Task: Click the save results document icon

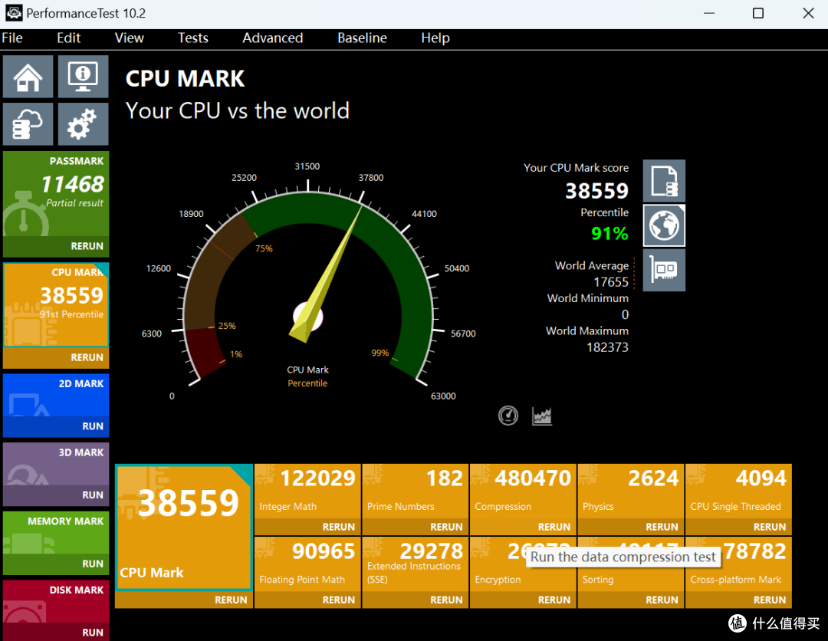Action: pyautogui.click(x=664, y=181)
